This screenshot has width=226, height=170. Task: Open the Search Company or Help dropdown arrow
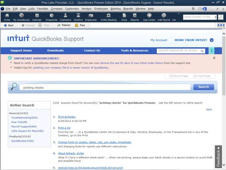click(215, 17)
